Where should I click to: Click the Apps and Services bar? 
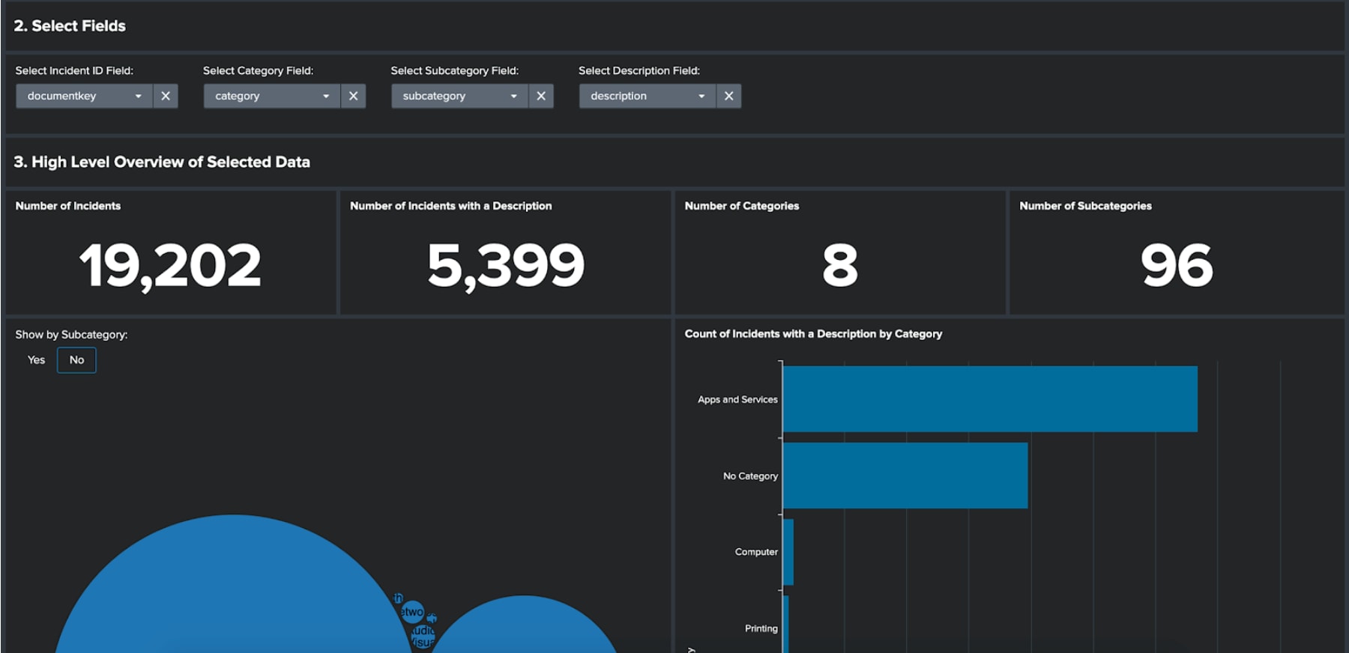[x=990, y=399]
